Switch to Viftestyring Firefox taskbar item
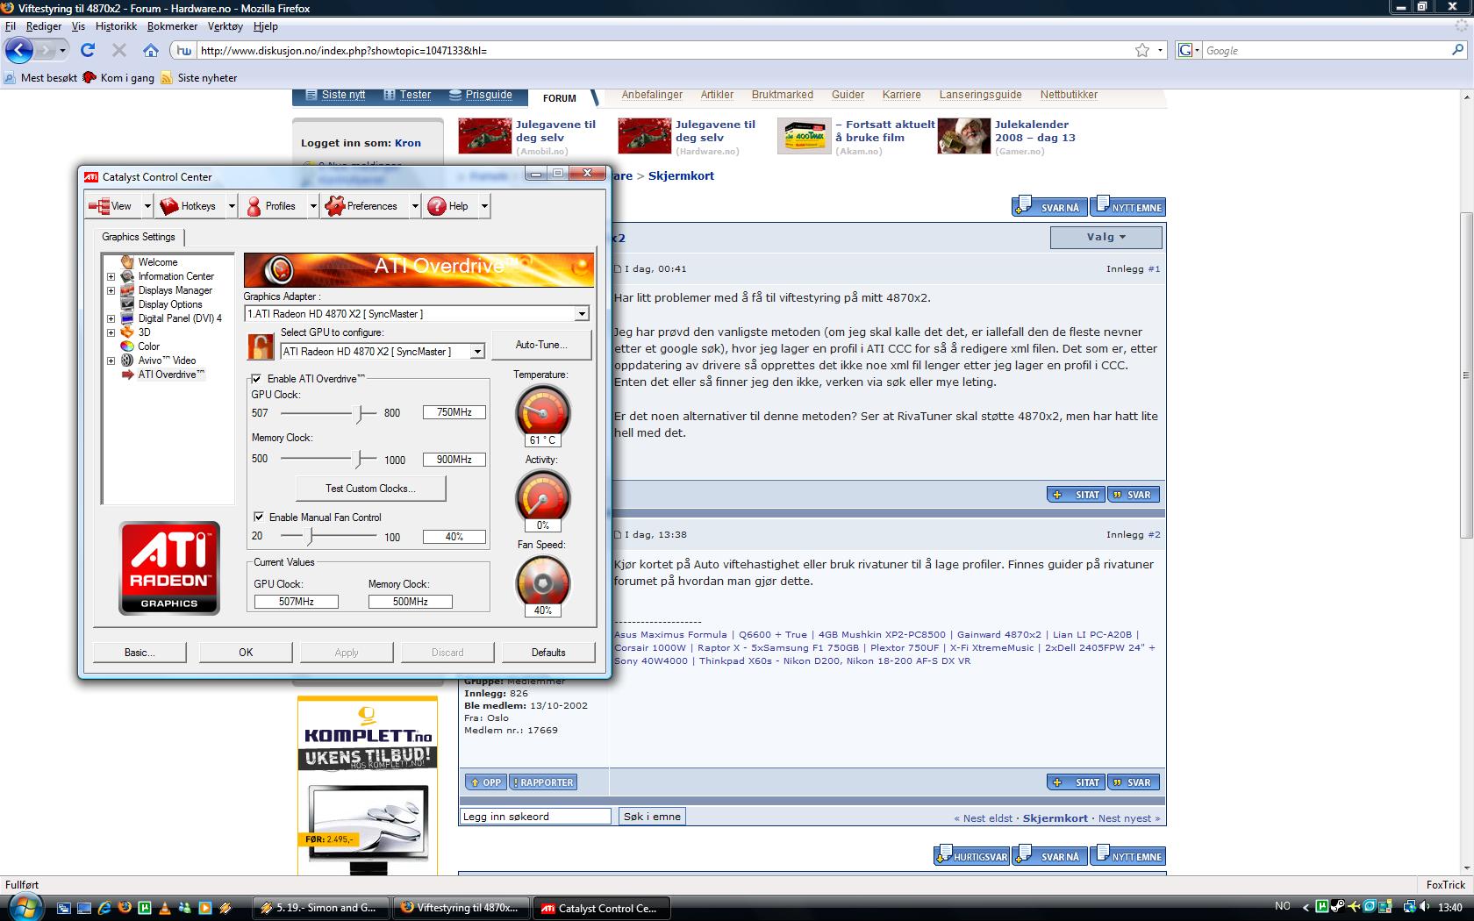1474x921 pixels. click(x=462, y=908)
